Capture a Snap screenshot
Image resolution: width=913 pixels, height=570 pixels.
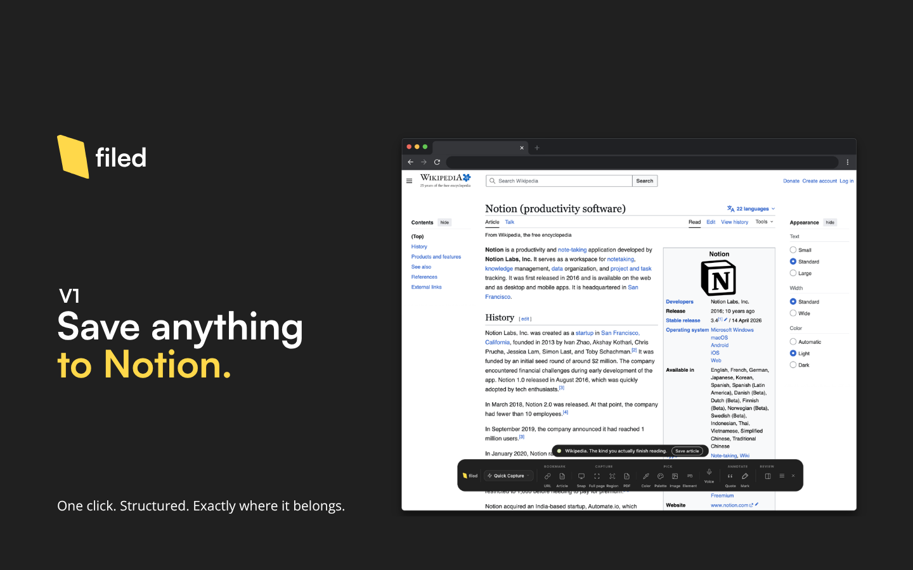[x=581, y=476]
